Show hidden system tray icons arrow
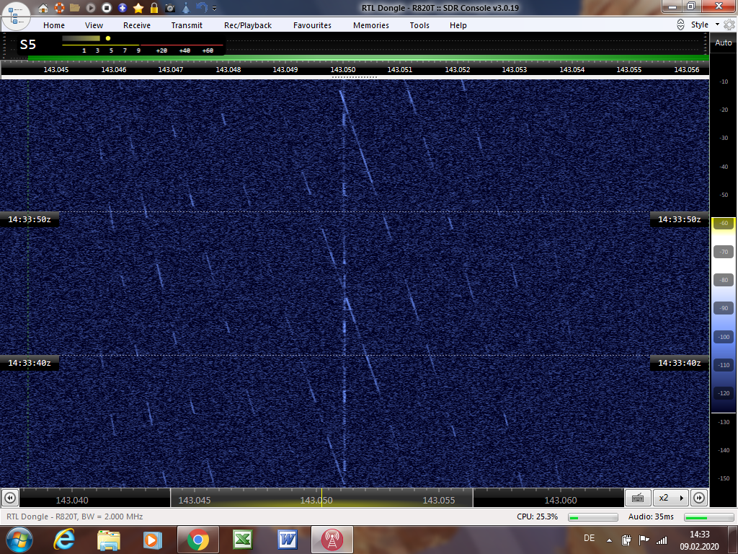 point(609,540)
